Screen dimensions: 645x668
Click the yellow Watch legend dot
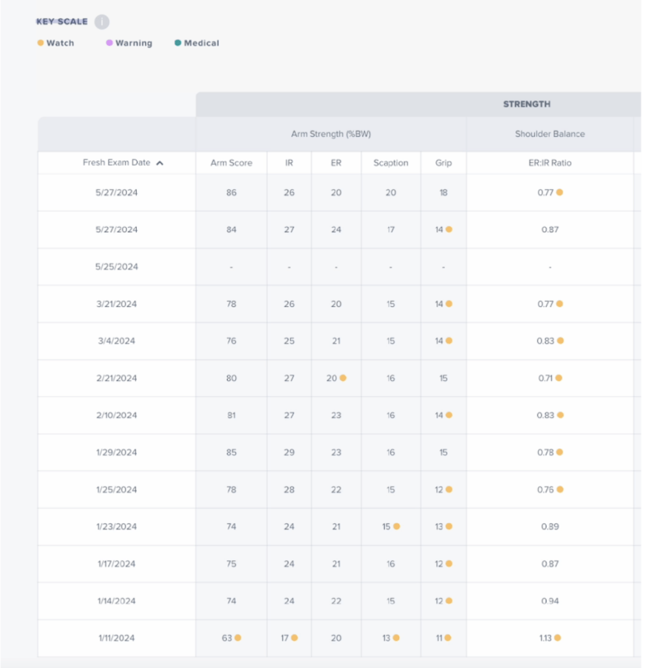(40, 43)
